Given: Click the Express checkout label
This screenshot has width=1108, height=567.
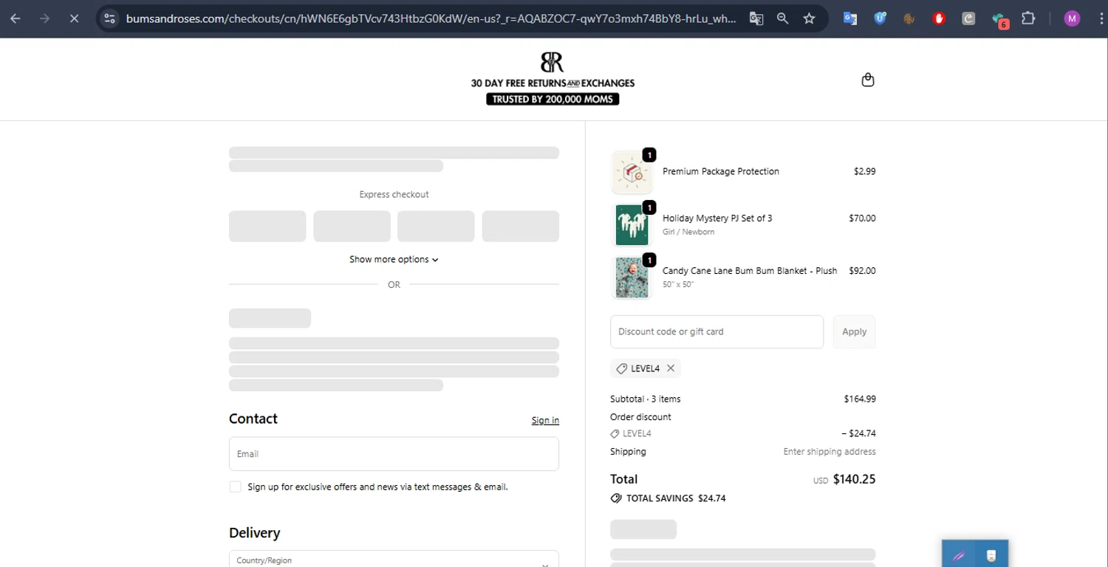Looking at the screenshot, I should point(394,195).
